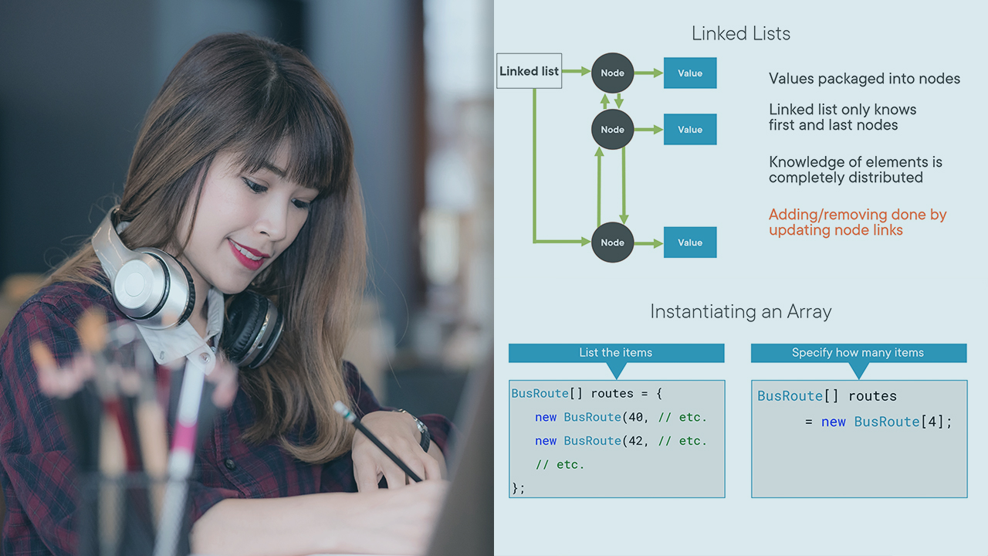988x556 pixels.
Task: Click the Value box of the first node
Action: click(690, 73)
